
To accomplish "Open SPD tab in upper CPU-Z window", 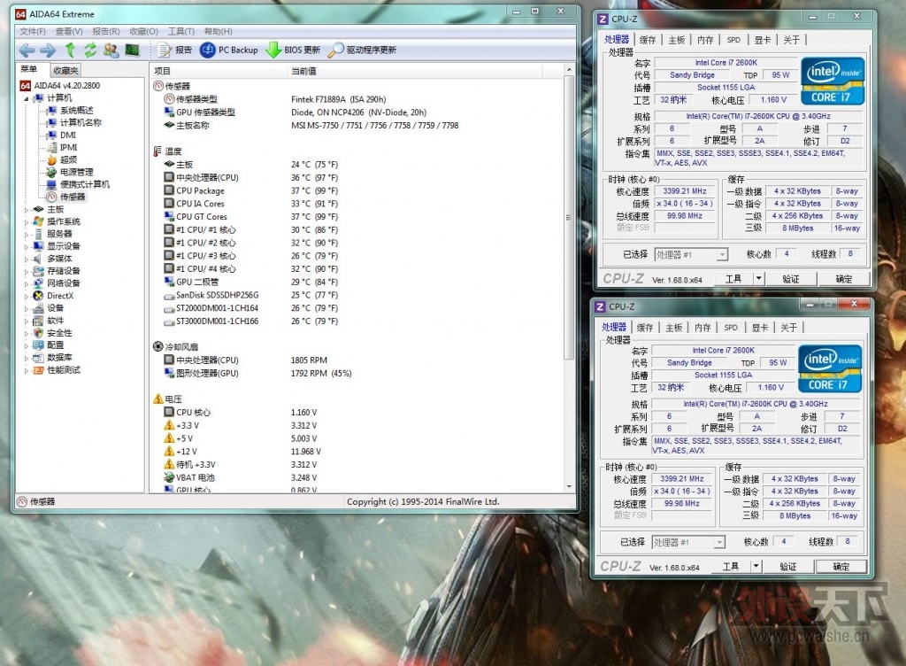I will pyautogui.click(x=733, y=40).
